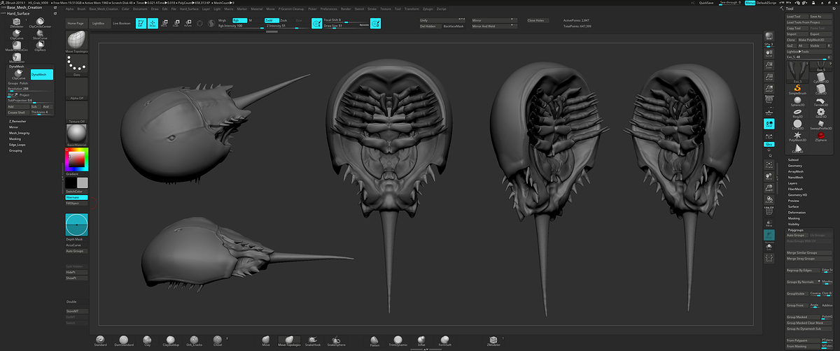The height and width of the screenshot is (351, 840).
Task: Expand the Deformation section
Action: tap(797, 212)
